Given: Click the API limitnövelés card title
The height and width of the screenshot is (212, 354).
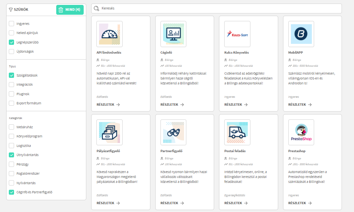Looking at the screenshot, I should pyautogui.click(x=109, y=52).
